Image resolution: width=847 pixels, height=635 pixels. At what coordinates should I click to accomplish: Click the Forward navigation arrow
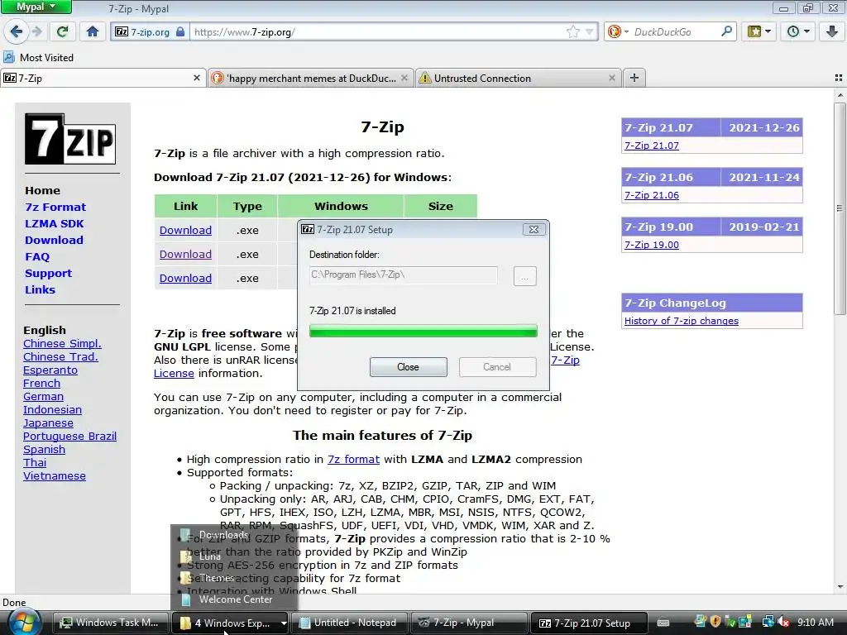[36, 31]
